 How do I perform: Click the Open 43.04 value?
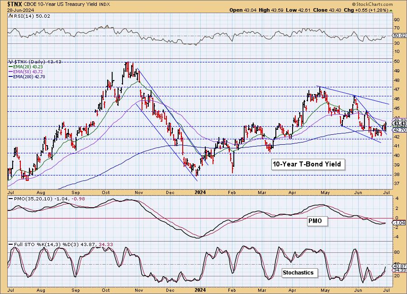(243, 10)
